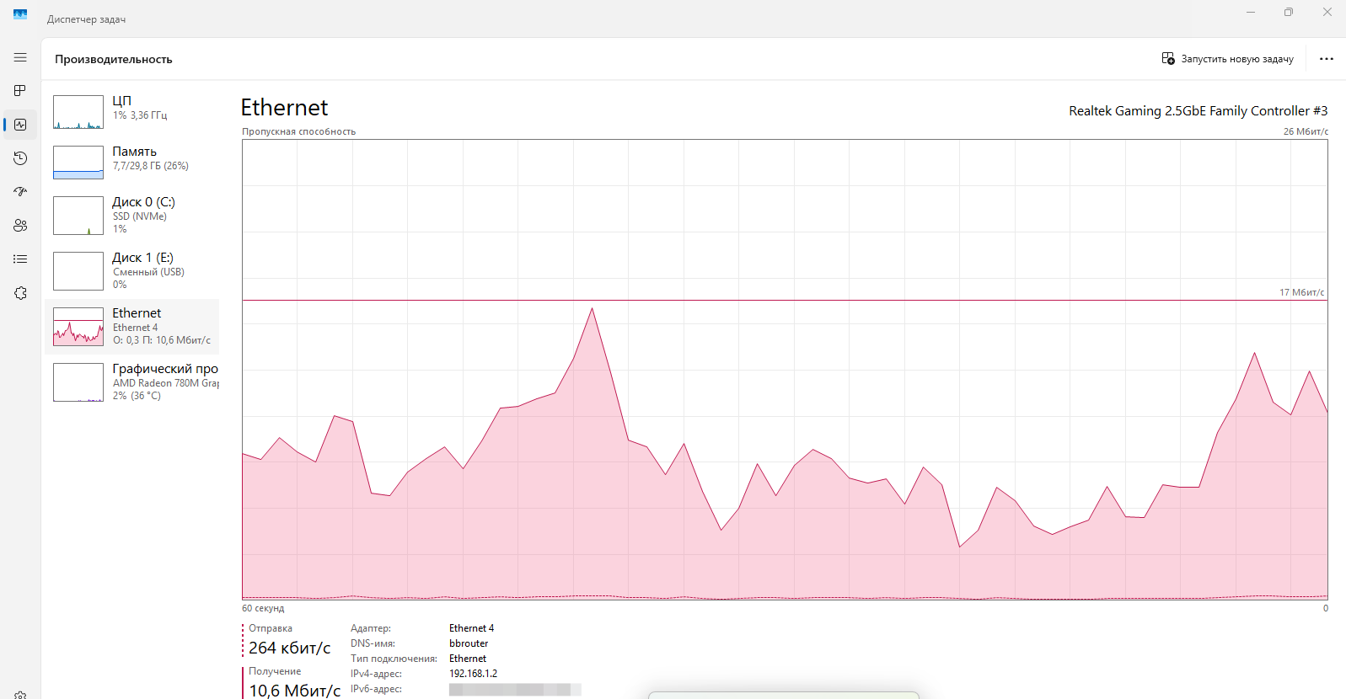Open App history from sidebar
The image size is (1346, 699).
(x=20, y=158)
